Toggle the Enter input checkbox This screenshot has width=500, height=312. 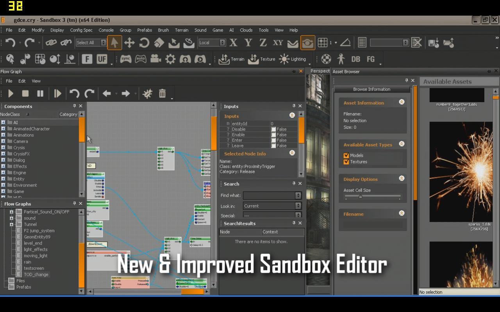[x=273, y=140]
